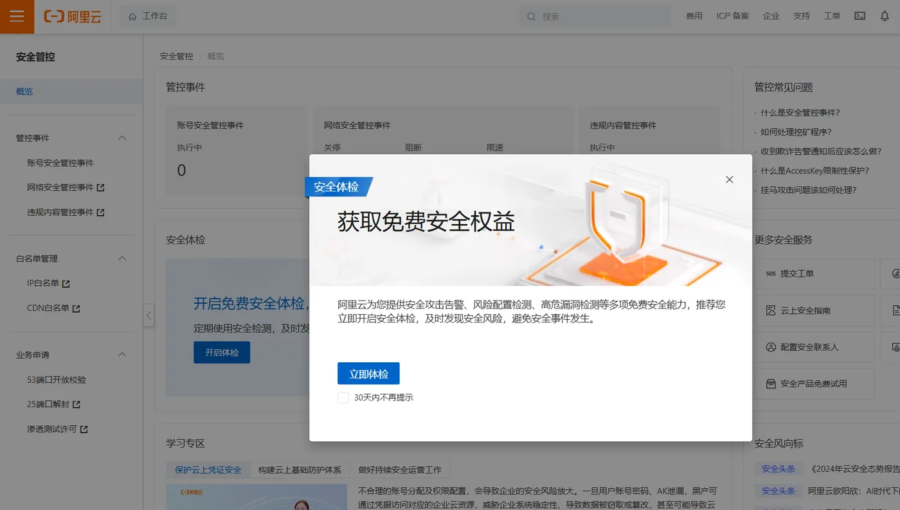900x510 pixels.
Task: Open the 配置安全联系人 service card
Action: [x=815, y=347]
